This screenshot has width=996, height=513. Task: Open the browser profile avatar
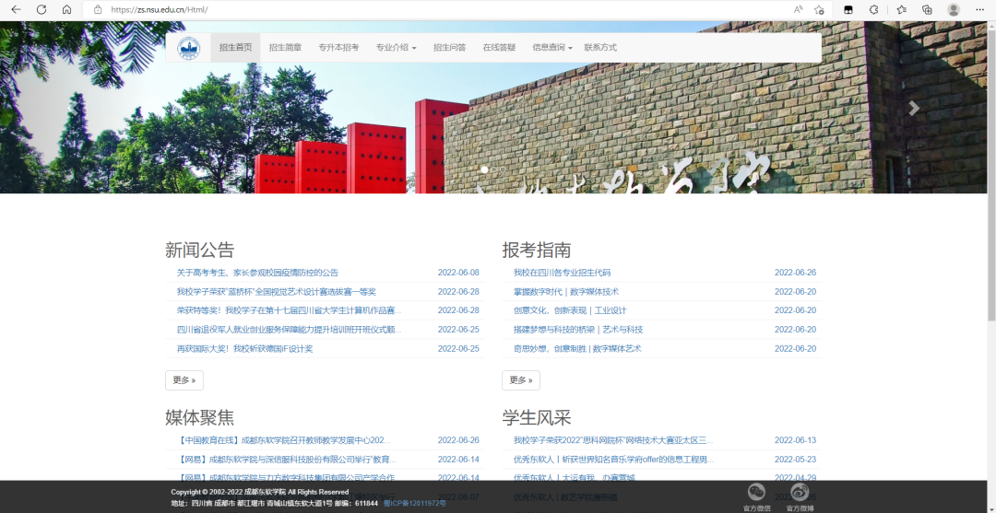click(x=954, y=9)
